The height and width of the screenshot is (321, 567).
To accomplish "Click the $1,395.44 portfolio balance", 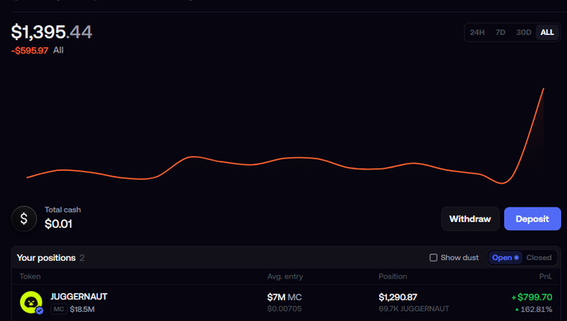I will click(52, 33).
